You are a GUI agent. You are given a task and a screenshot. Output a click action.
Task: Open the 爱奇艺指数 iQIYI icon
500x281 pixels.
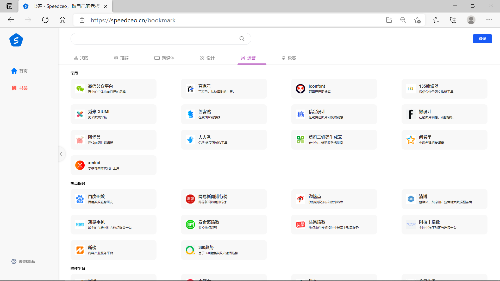tap(190, 225)
